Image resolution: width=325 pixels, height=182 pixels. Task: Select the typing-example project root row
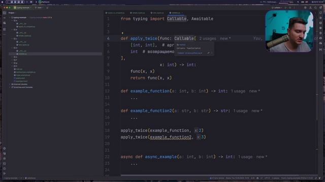point(55,18)
